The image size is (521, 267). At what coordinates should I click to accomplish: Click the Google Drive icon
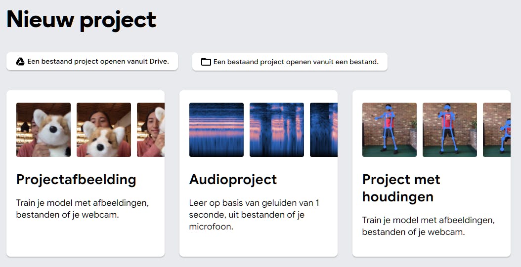tap(20, 62)
